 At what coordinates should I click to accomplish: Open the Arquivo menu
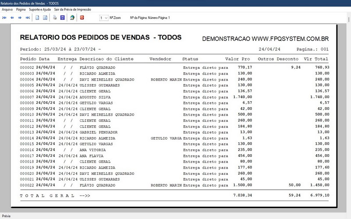click(x=7, y=9)
